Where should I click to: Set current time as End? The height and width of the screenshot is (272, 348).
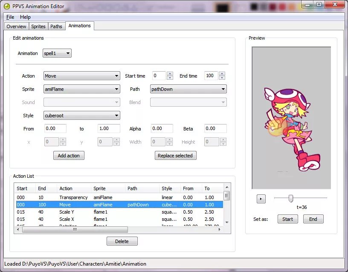(313, 219)
